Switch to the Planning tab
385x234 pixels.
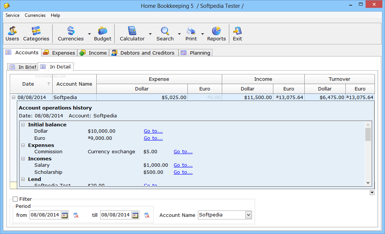(x=195, y=53)
